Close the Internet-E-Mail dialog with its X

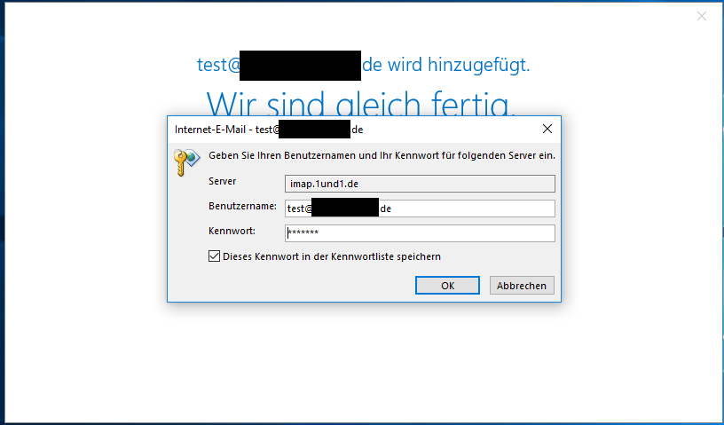(x=547, y=129)
